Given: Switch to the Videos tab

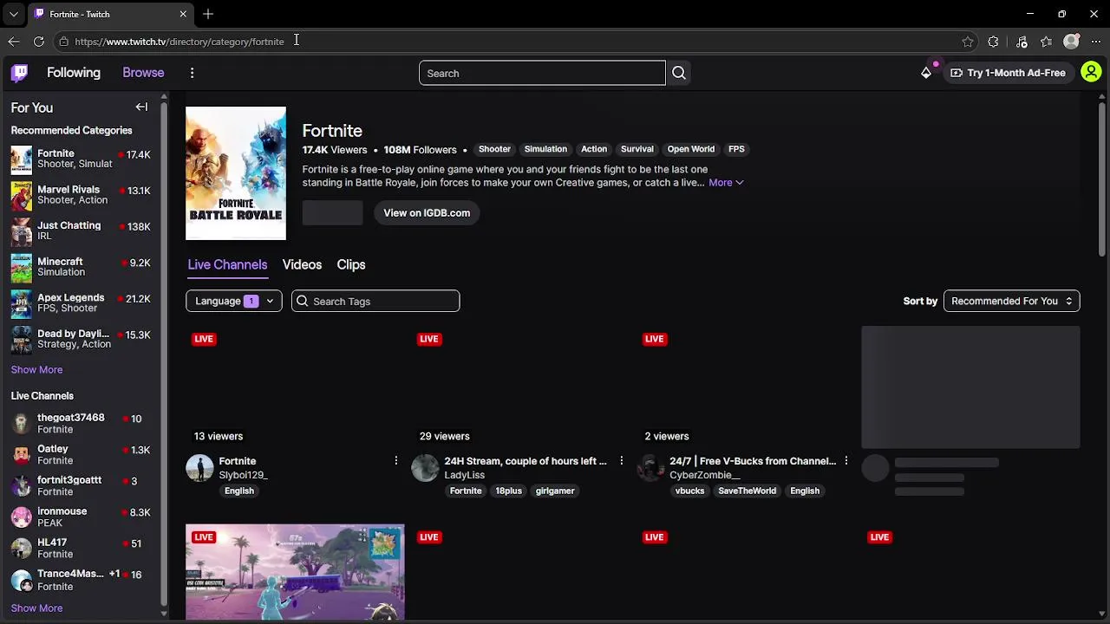Looking at the screenshot, I should (302, 265).
